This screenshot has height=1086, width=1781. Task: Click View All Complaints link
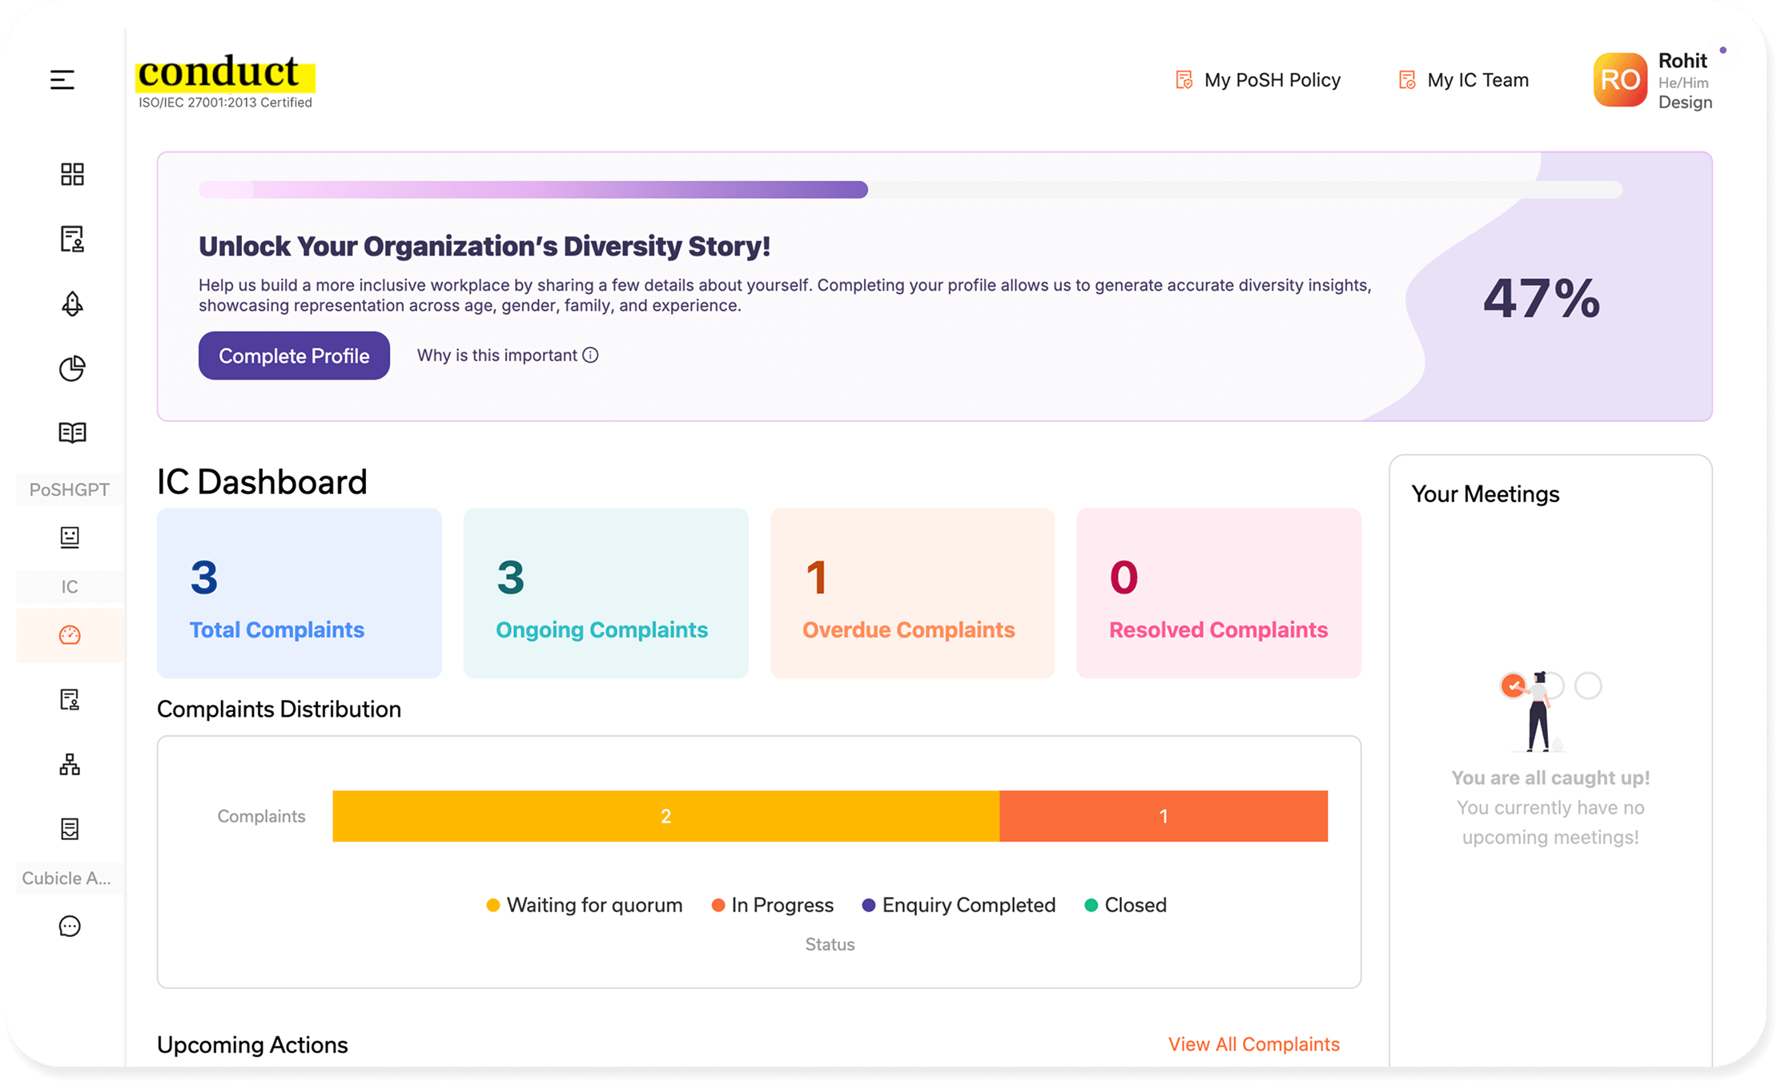coord(1253,1044)
